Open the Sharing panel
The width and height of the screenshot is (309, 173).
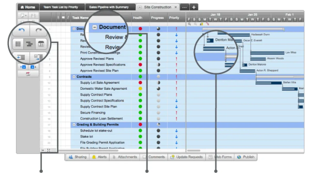click(77, 157)
